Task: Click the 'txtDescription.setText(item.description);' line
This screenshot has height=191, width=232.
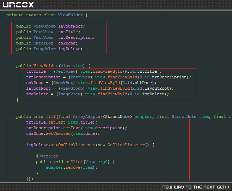Action: 77,128
